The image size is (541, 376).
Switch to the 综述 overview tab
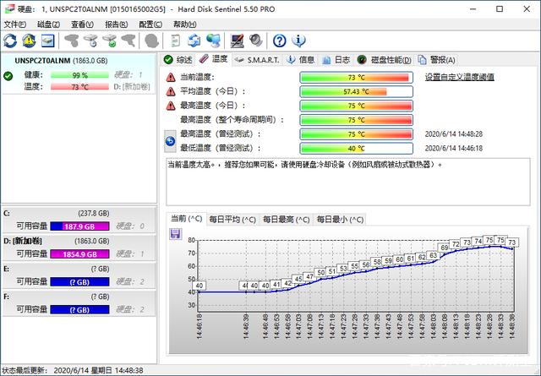[178, 60]
